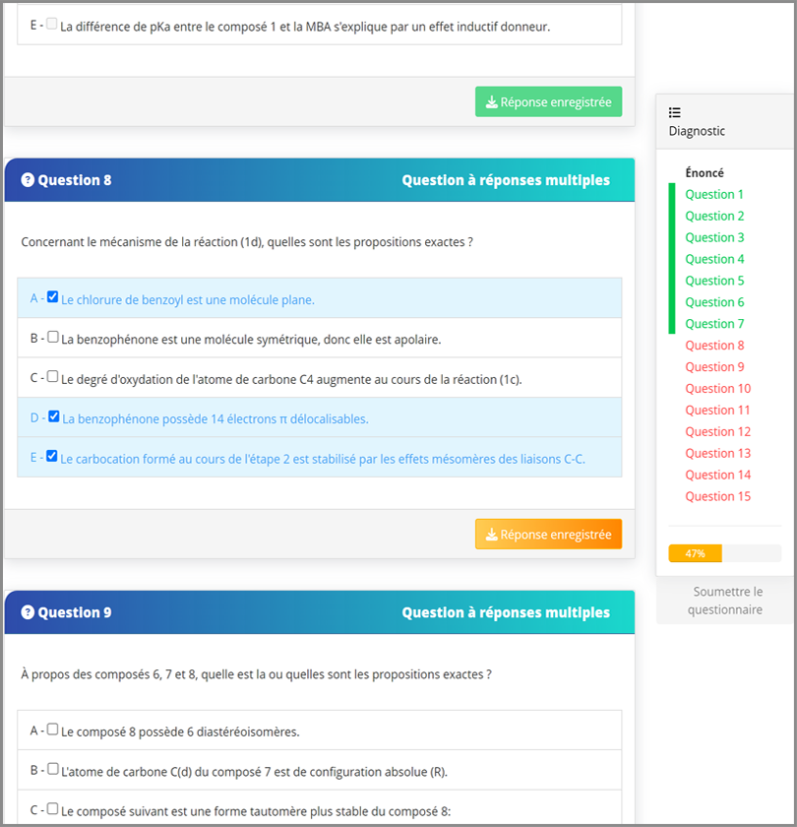Uncheck option A about chlorure de benzoyl

point(53,296)
